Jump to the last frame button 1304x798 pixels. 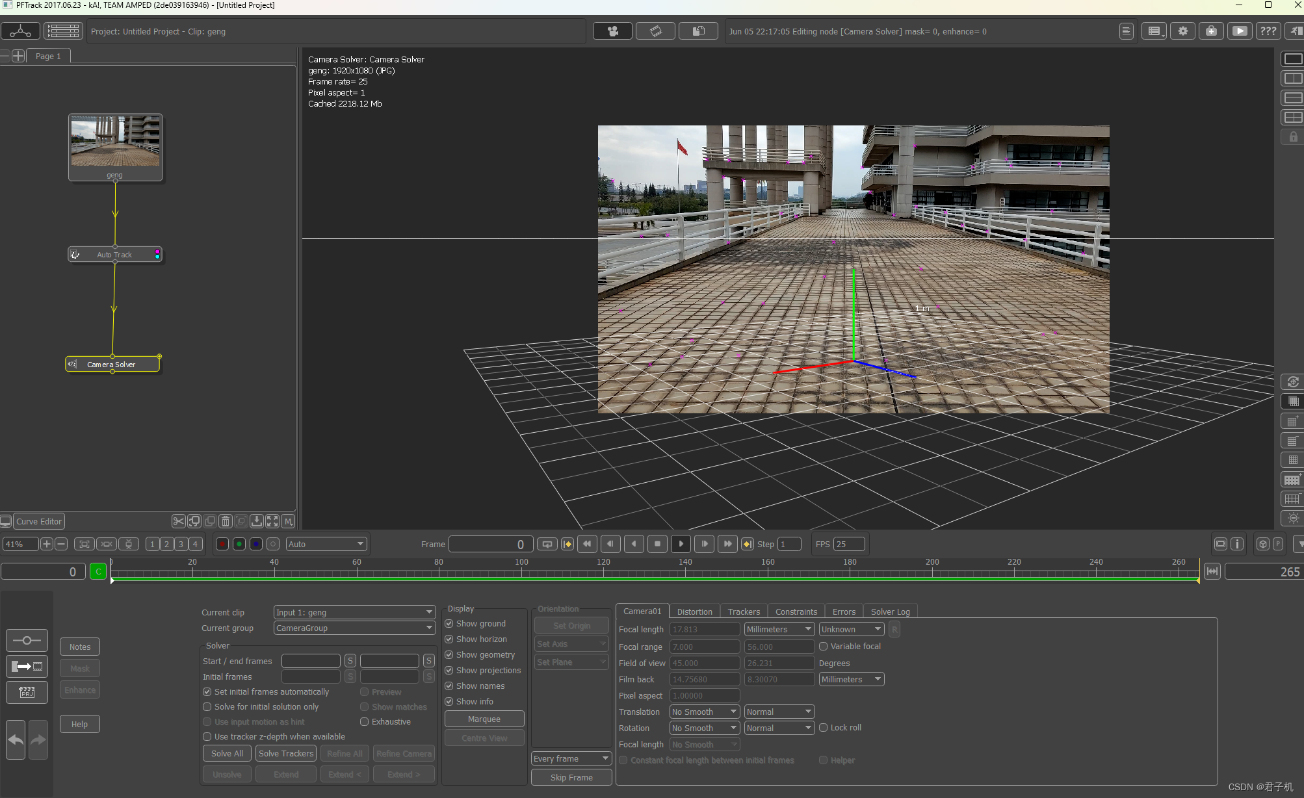coord(727,544)
